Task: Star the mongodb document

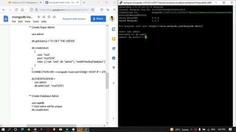Action: [x=39, y=17]
